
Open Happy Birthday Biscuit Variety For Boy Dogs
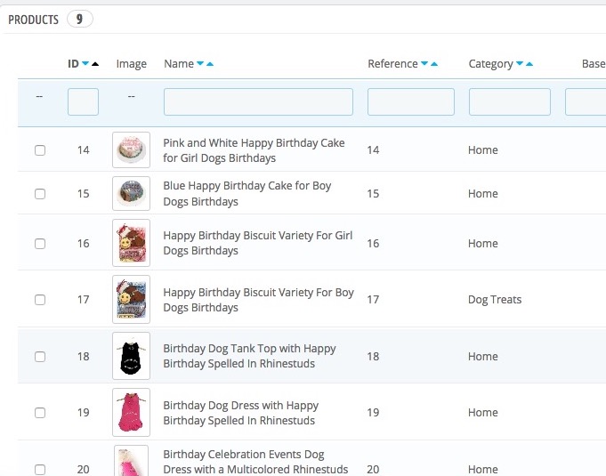point(258,300)
